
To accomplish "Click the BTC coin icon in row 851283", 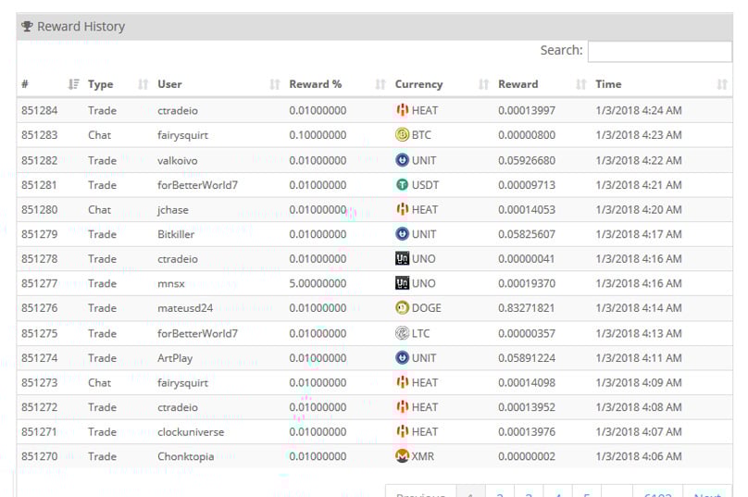I will coord(402,135).
